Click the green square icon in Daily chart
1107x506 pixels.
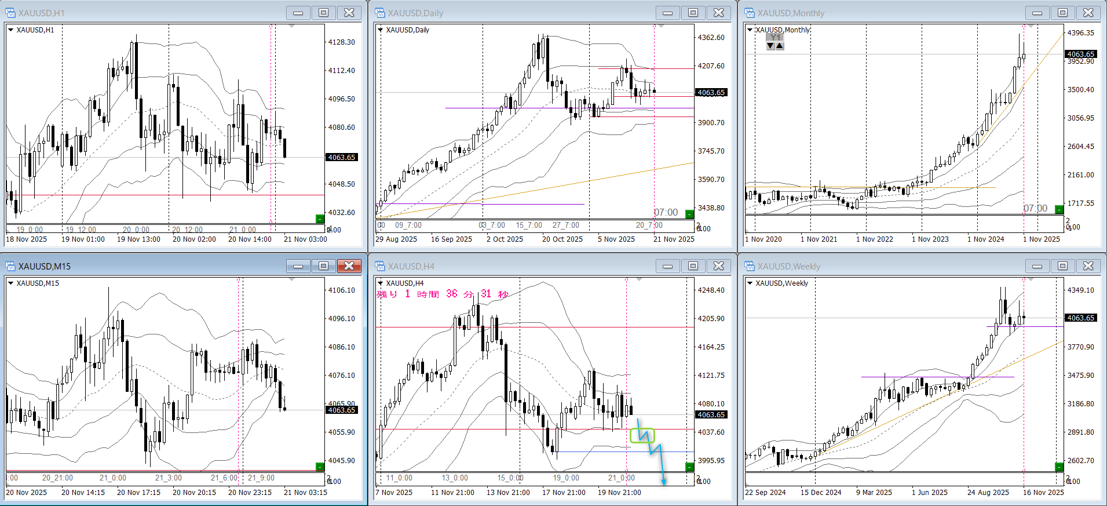[689, 214]
